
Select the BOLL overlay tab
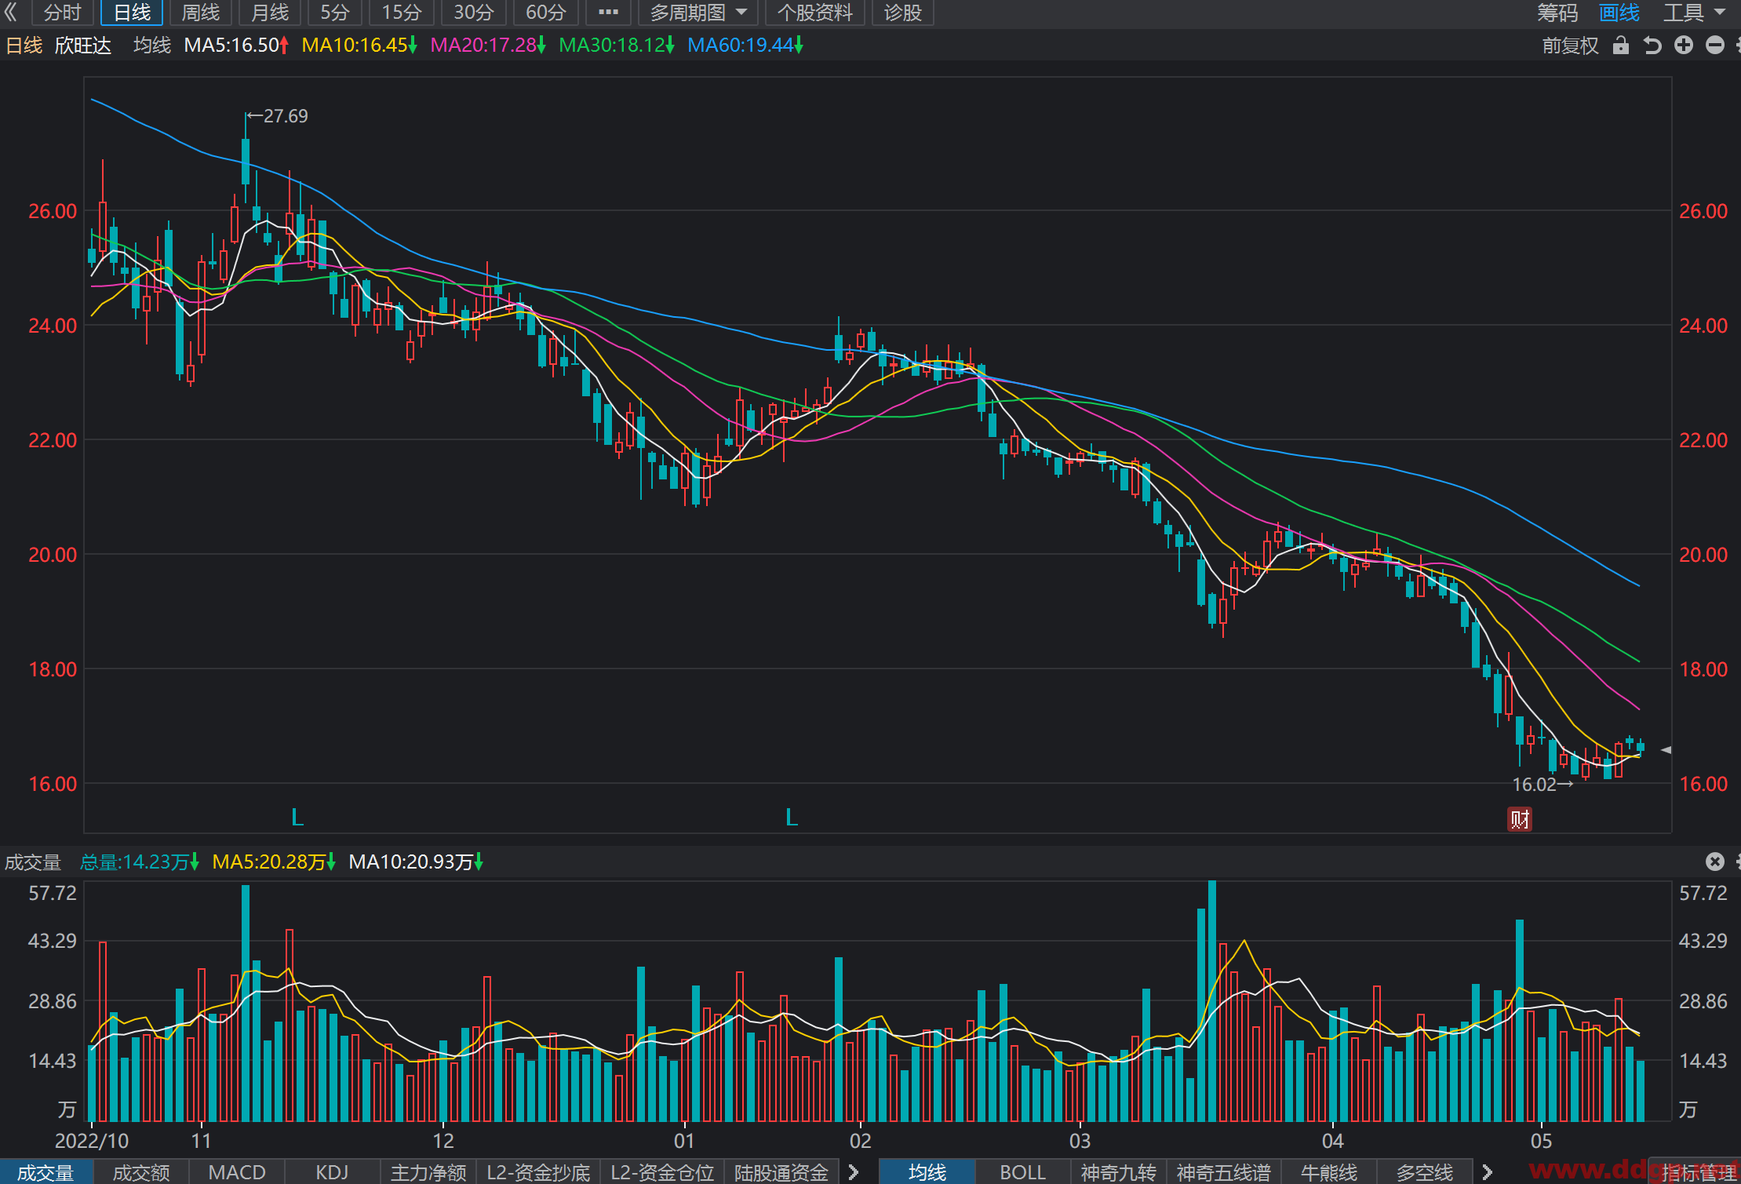click(1023, 1172)
